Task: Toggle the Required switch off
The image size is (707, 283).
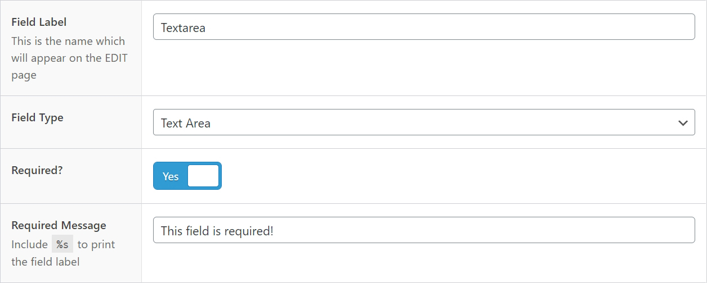Action: [x=187, y=176]
